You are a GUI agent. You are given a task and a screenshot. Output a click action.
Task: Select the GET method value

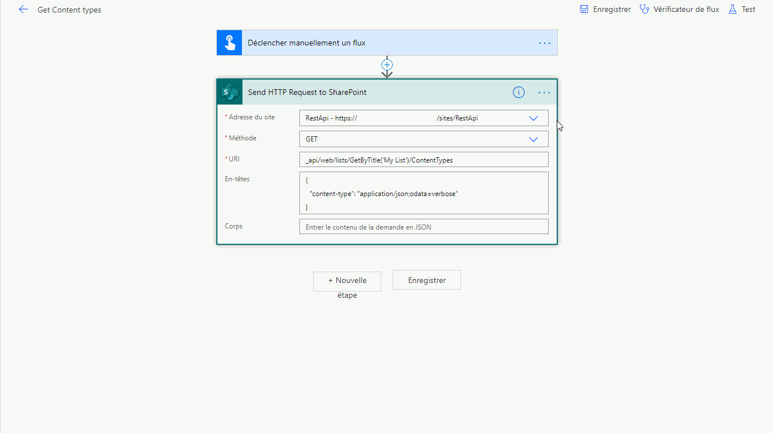[x=311, y=139]
